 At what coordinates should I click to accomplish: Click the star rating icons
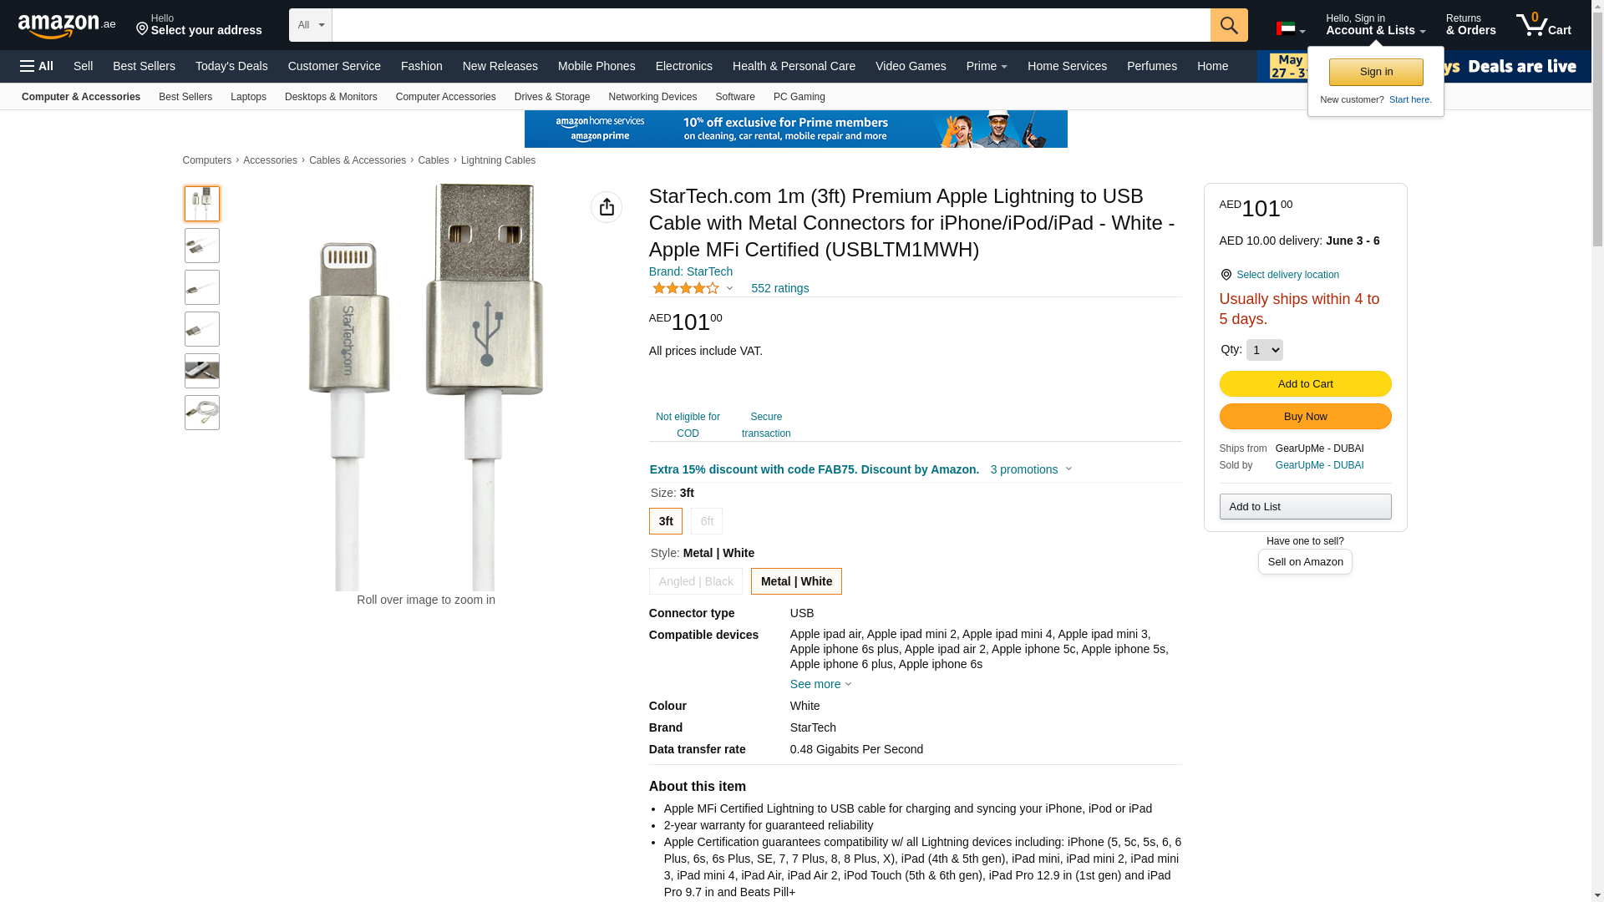click(x=686, y=288)
